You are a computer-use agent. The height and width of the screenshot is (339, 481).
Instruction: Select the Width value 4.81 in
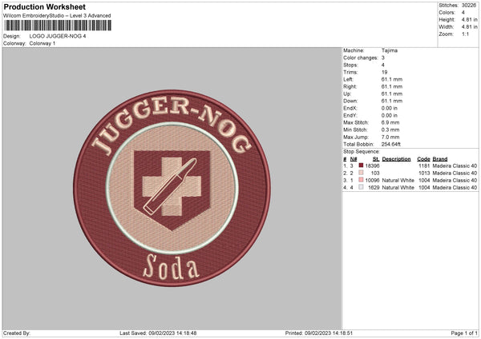tap(469, 27)
